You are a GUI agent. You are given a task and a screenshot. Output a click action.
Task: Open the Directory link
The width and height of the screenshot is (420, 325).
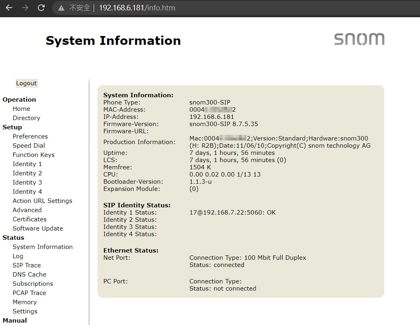26,118
